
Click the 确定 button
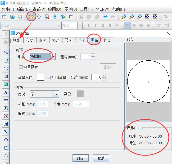pos(80,158)
